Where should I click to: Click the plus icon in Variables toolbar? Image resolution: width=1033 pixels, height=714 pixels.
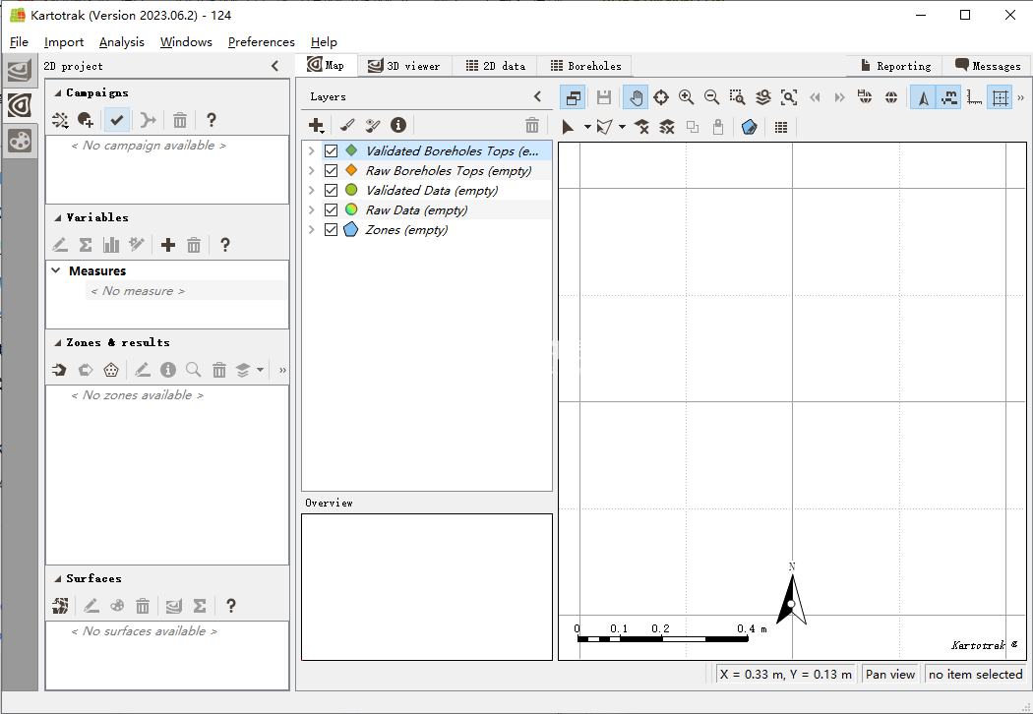coord(168,245)
